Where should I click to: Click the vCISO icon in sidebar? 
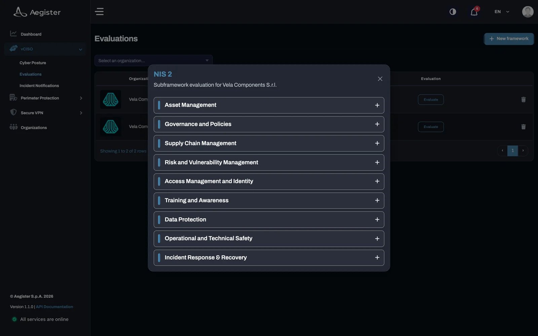(13, 49)
